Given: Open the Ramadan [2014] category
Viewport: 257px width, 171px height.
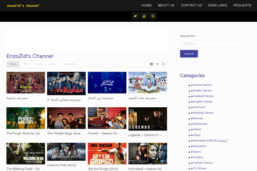Looking at the screenshot, I should coord(209,141).
